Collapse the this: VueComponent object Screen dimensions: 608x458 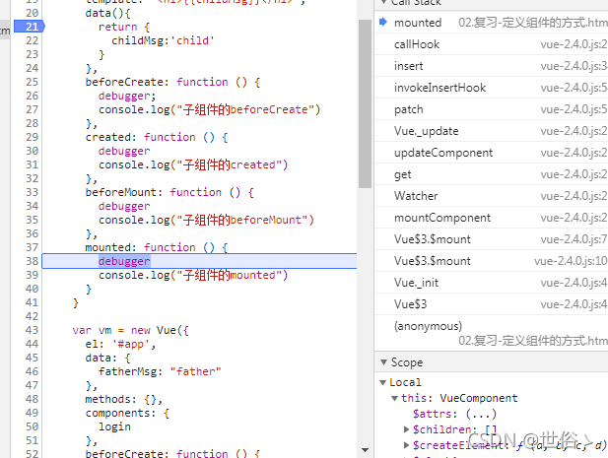point(394,398)
